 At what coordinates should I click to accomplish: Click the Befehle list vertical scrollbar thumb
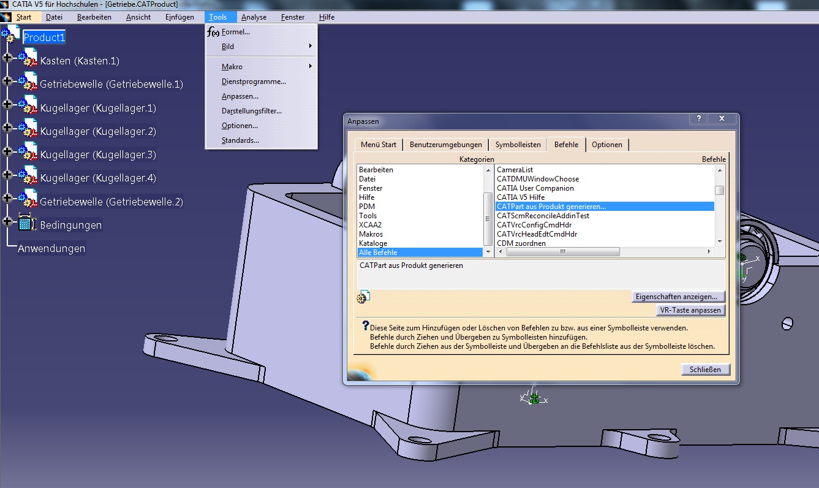(x=720, y=190)
